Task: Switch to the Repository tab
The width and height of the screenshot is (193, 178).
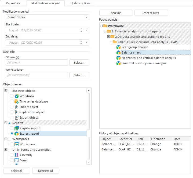Action: coord(13,3)
